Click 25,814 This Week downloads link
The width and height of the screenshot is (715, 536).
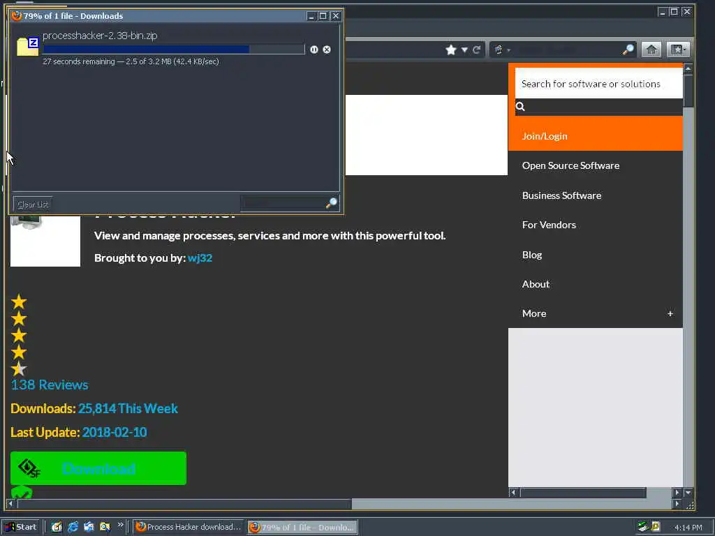pos(128,408)
